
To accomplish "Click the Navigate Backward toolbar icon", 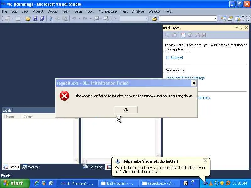I will [96, 19].
